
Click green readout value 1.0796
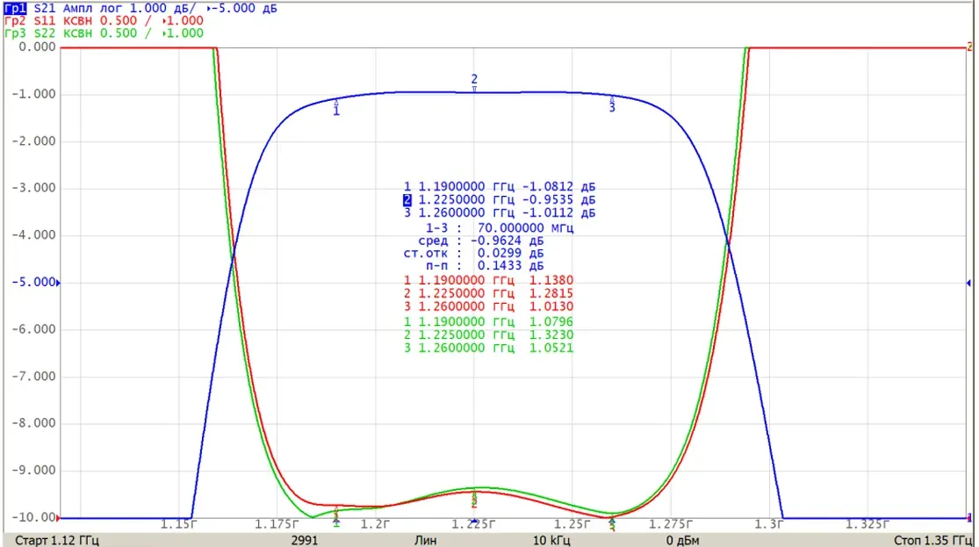(551, 321)
